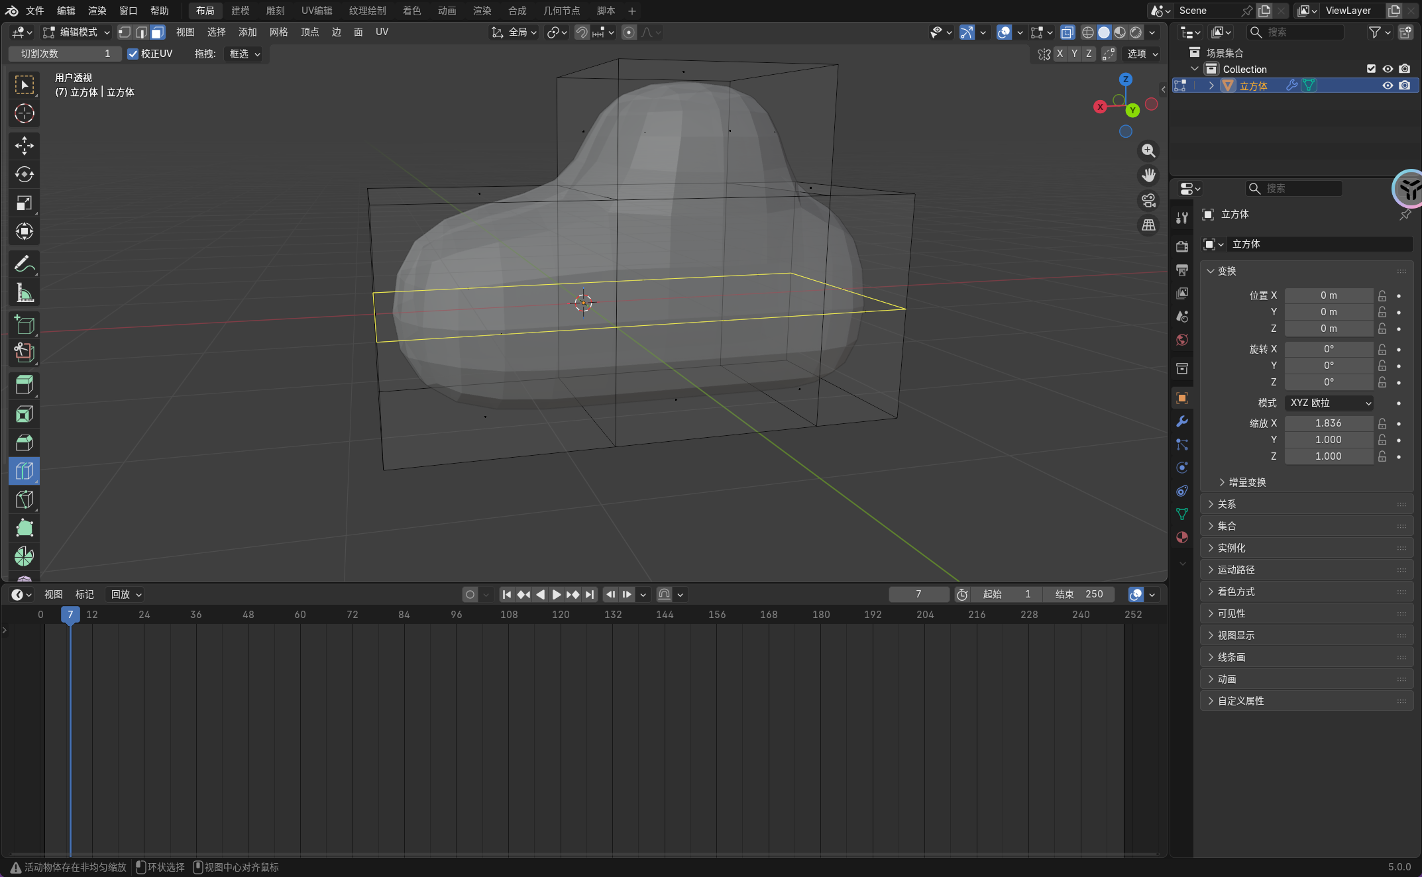Toggle camera view in viewport
1422x877 pixels.
(1148, 200)
